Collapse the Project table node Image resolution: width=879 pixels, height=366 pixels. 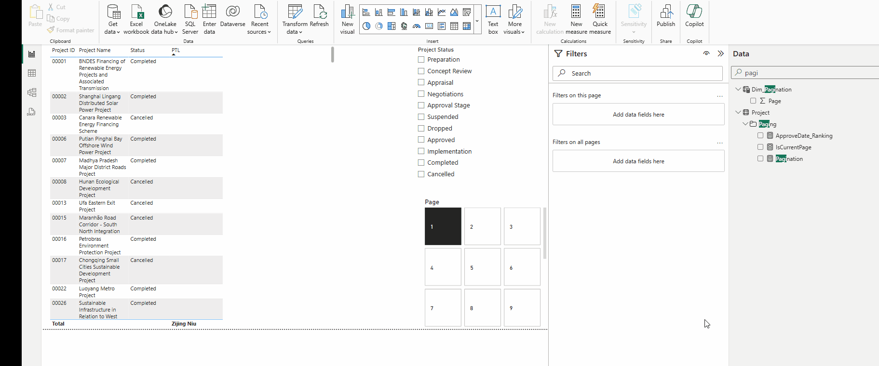(738, 112)
